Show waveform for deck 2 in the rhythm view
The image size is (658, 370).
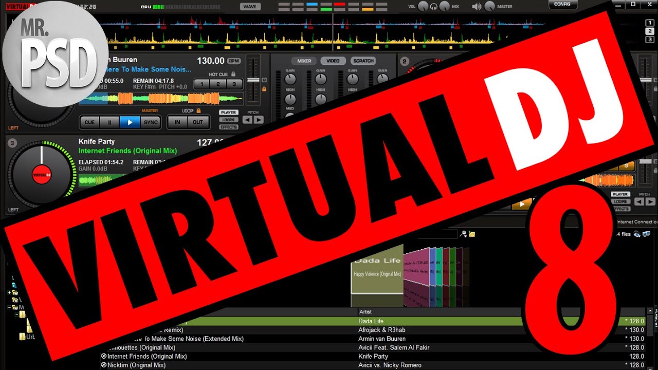point(650,31)
